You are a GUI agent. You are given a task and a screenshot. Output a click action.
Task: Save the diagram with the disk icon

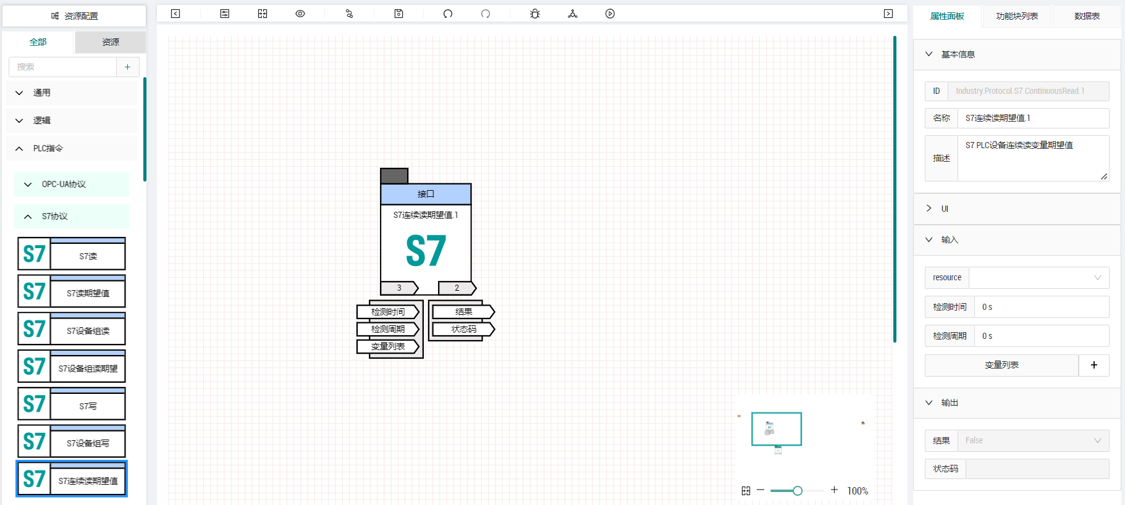tap(399, 14)
